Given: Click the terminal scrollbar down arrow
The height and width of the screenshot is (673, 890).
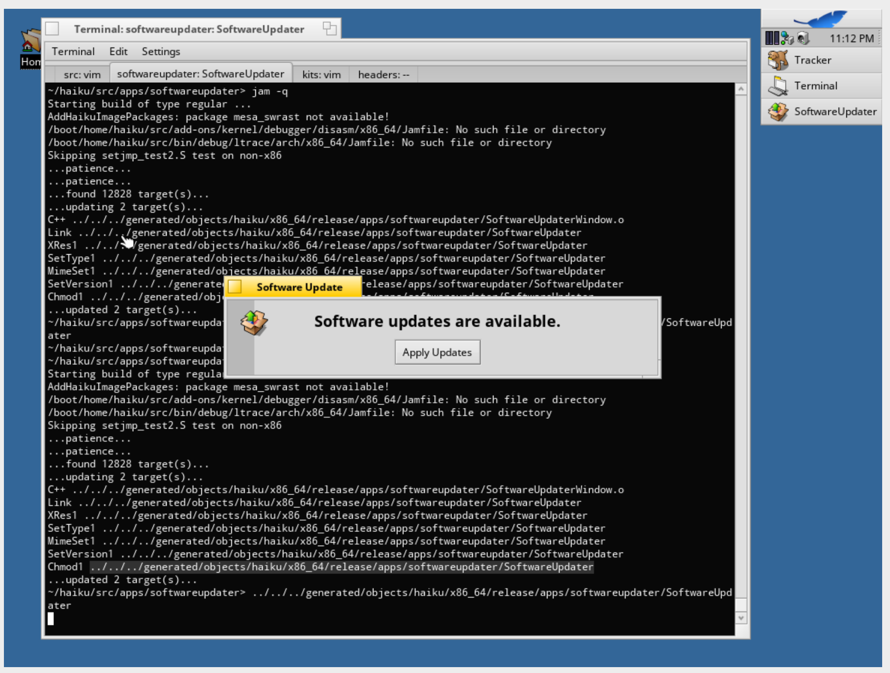Looking at the screenshot, I should (741, 618).
